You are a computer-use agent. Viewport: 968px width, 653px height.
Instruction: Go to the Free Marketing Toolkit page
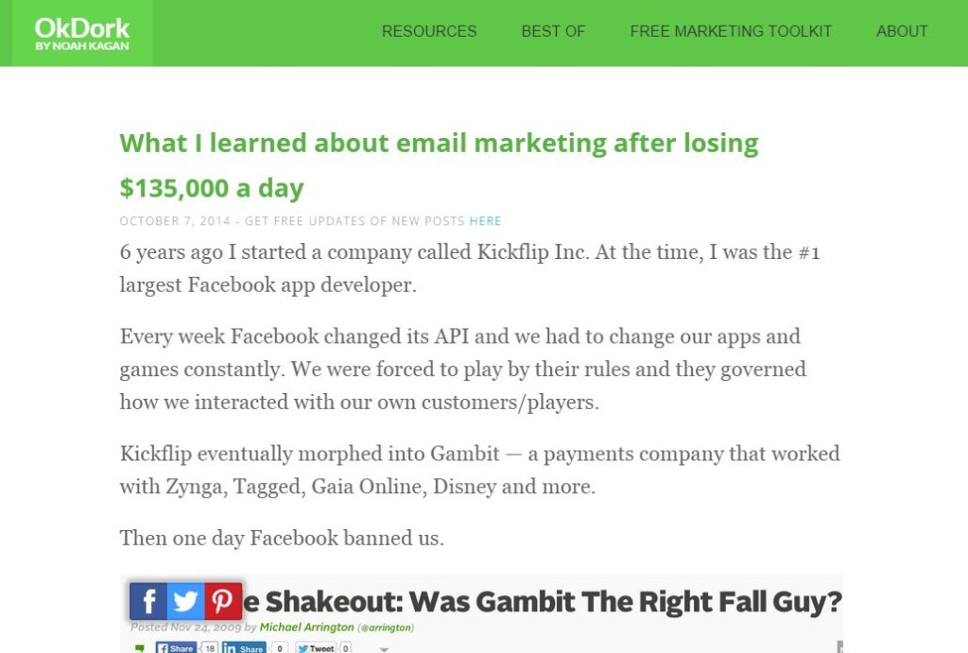pos(731,31)
